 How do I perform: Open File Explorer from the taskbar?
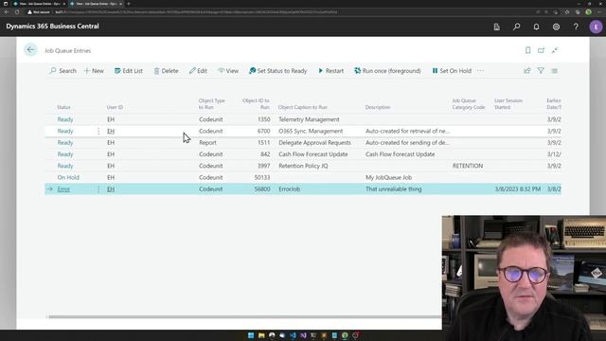point(261,335)
